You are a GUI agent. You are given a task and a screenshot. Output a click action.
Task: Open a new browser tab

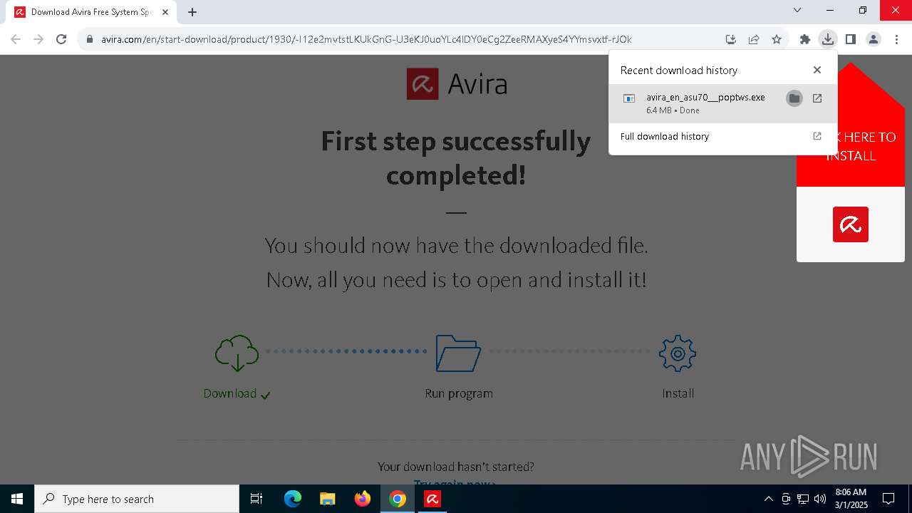pyautogui.click(x=192, y=11)
